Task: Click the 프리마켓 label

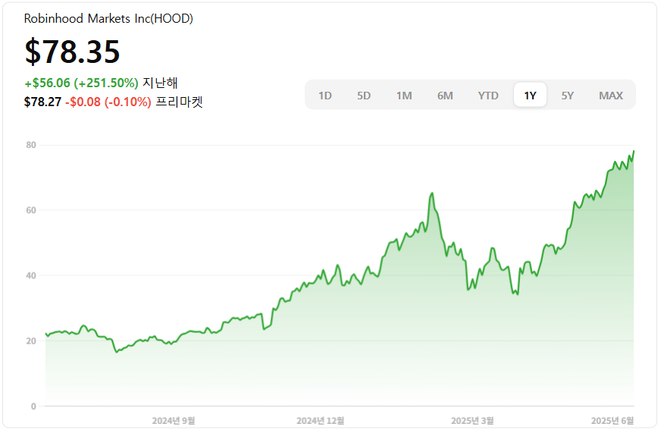Action: click(179, 102)
